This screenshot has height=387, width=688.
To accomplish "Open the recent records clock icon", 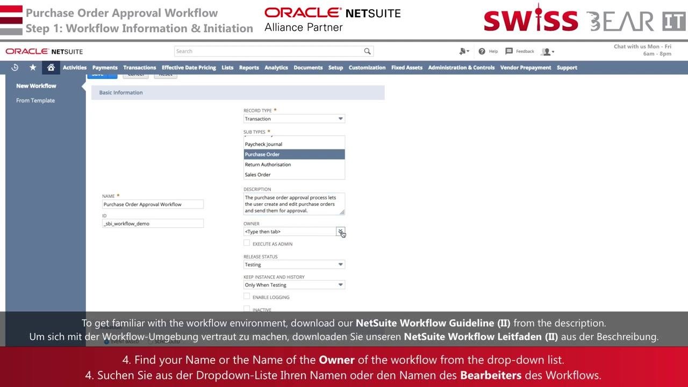I will pos(15,67).
